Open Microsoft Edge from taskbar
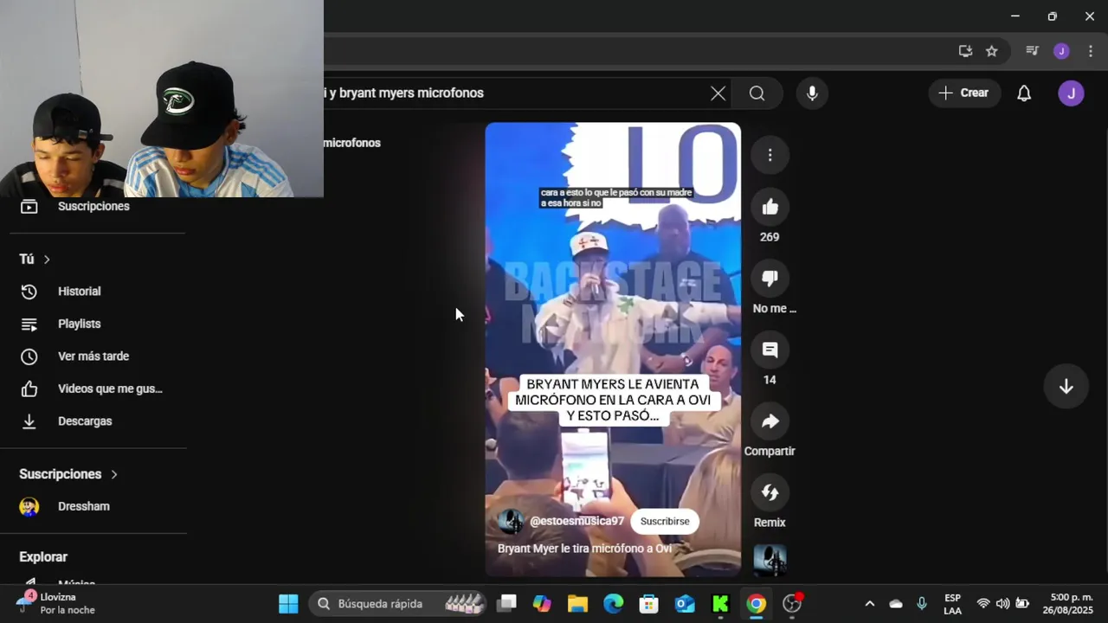The image size is (1108, 623). tap(613, 604)
